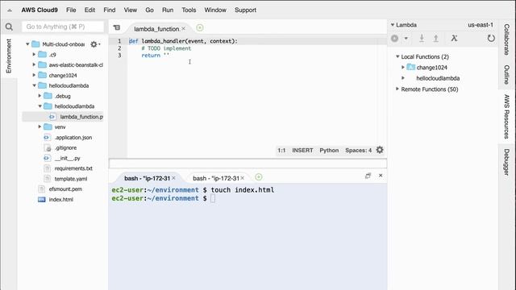Open index.html in file tree
The height and width of the screenshot is (290, 516).
61,200
